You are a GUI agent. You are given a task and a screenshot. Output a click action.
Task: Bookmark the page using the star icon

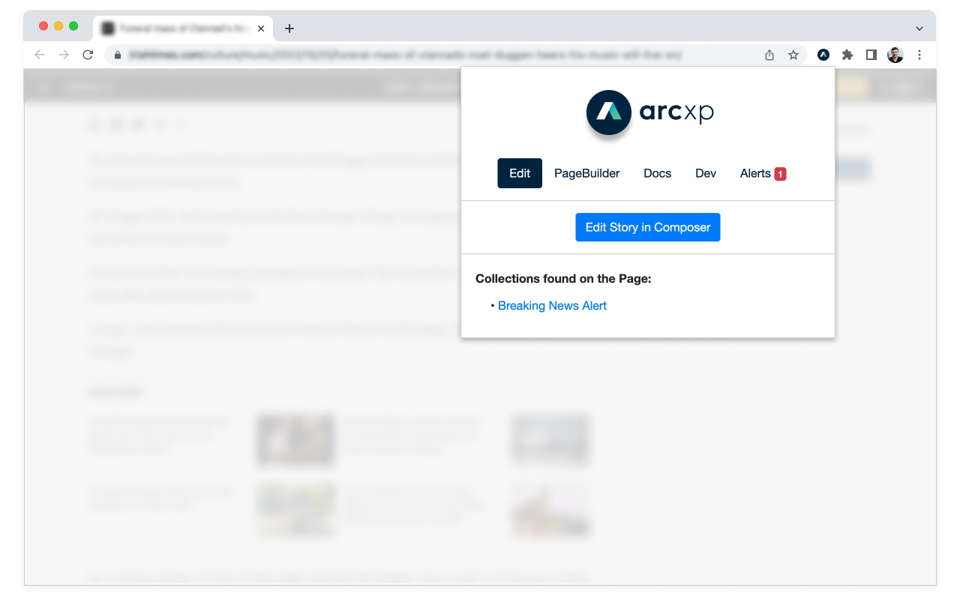pyautogui.click(x=793, y=54)
